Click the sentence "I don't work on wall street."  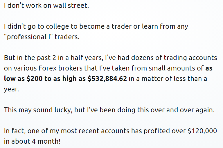click(x=46, y=6)
